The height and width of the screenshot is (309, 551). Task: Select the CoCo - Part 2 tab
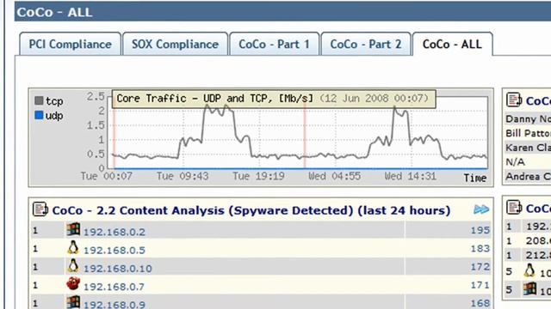[366, 44]
